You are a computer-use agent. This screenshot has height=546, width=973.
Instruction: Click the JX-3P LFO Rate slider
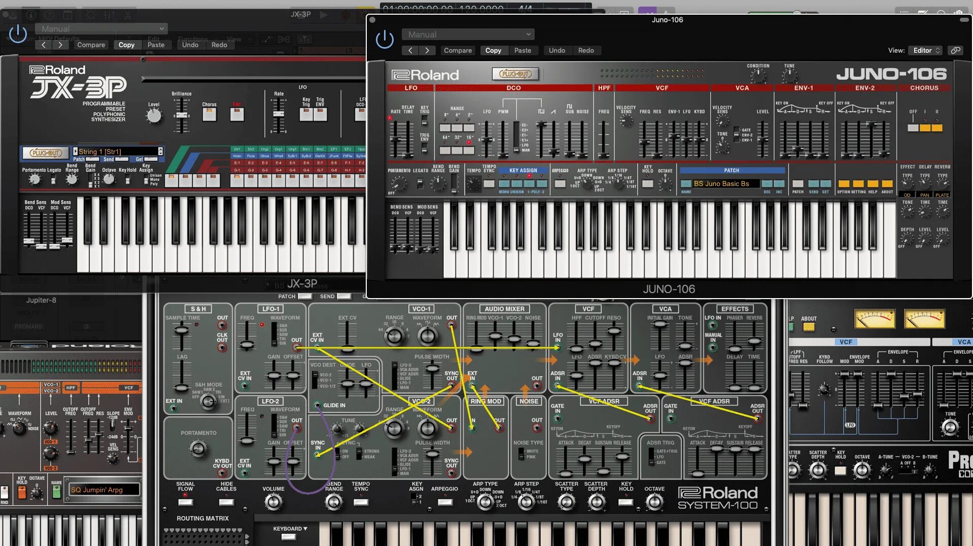click(279, 115)
